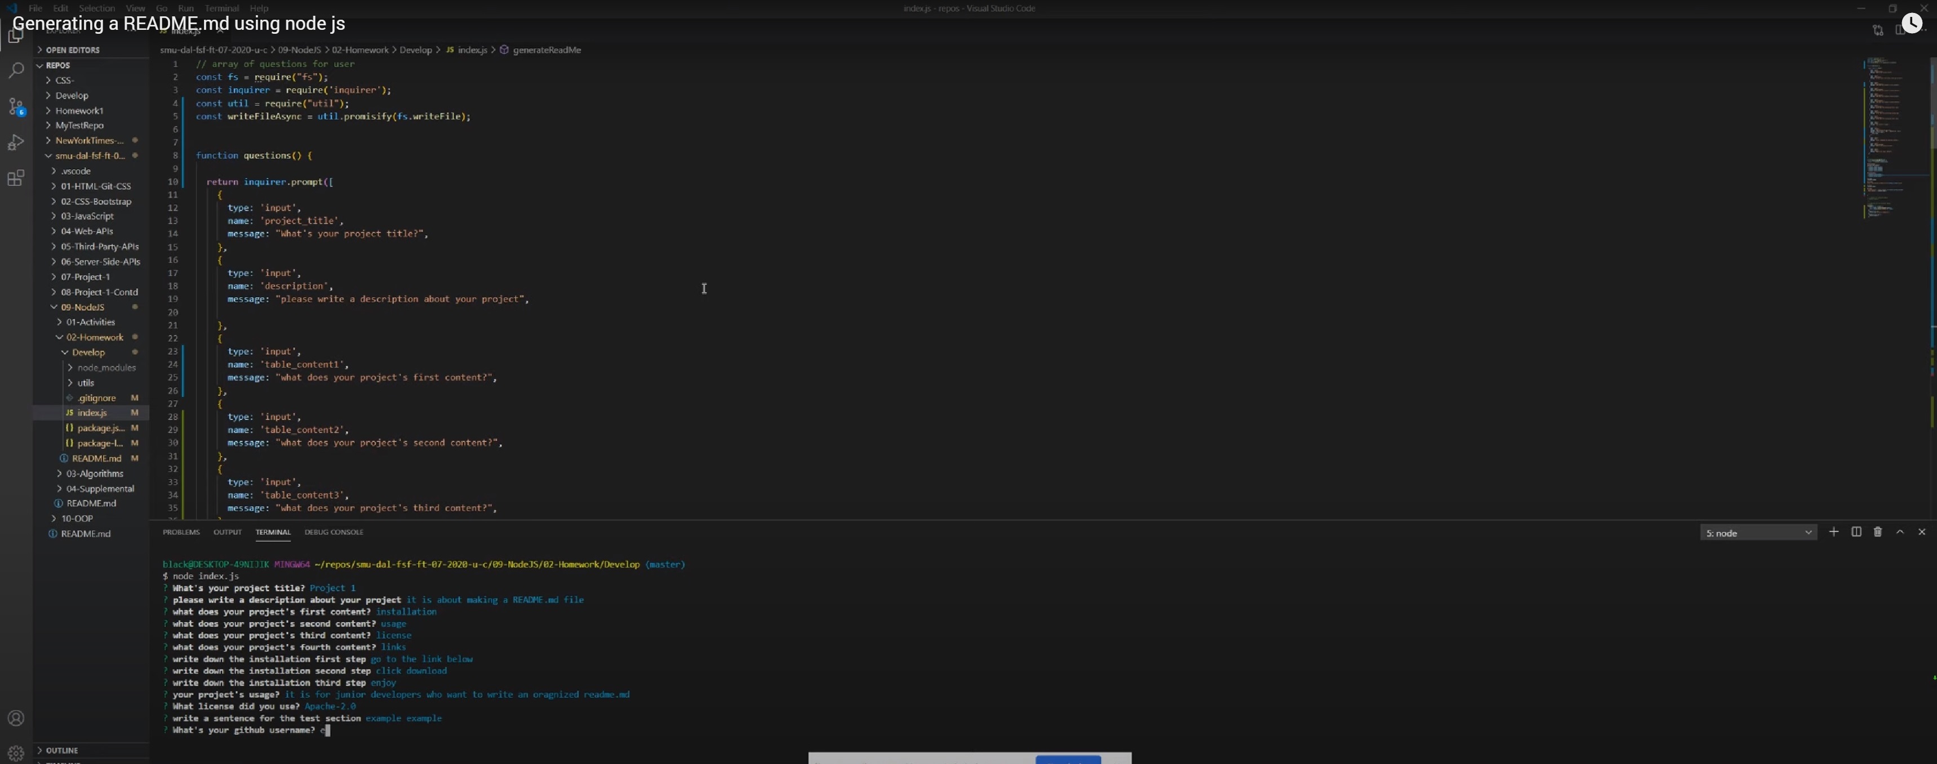The width and height of the screenshot is (1937, 764).
Task: Click the Open Changes compare icon
Action: [x=1878, y=30]
